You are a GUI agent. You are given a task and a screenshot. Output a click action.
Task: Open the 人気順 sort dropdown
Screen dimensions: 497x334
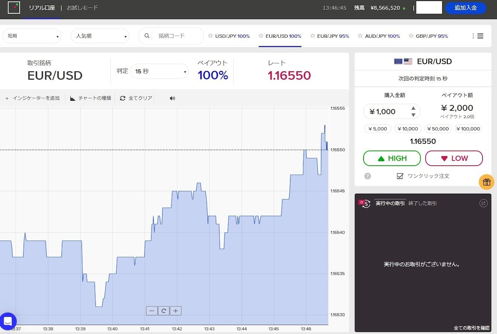coord(100,36)
